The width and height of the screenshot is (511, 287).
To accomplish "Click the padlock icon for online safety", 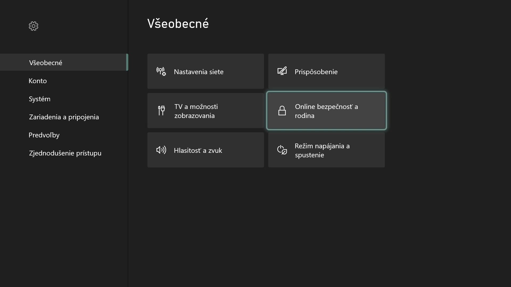I will pos(282,111).
